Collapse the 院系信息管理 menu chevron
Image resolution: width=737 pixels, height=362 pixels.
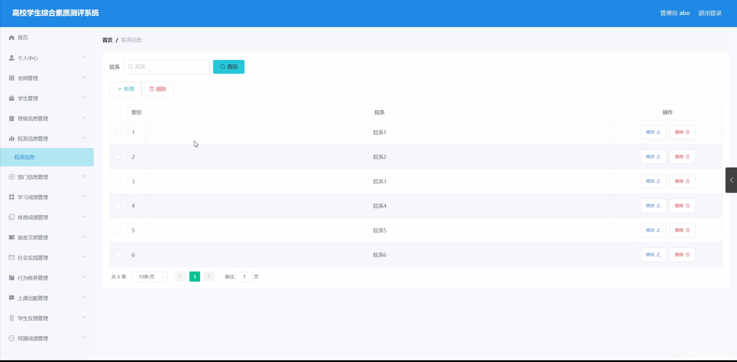pyautogui.click(x=84, y=138)
